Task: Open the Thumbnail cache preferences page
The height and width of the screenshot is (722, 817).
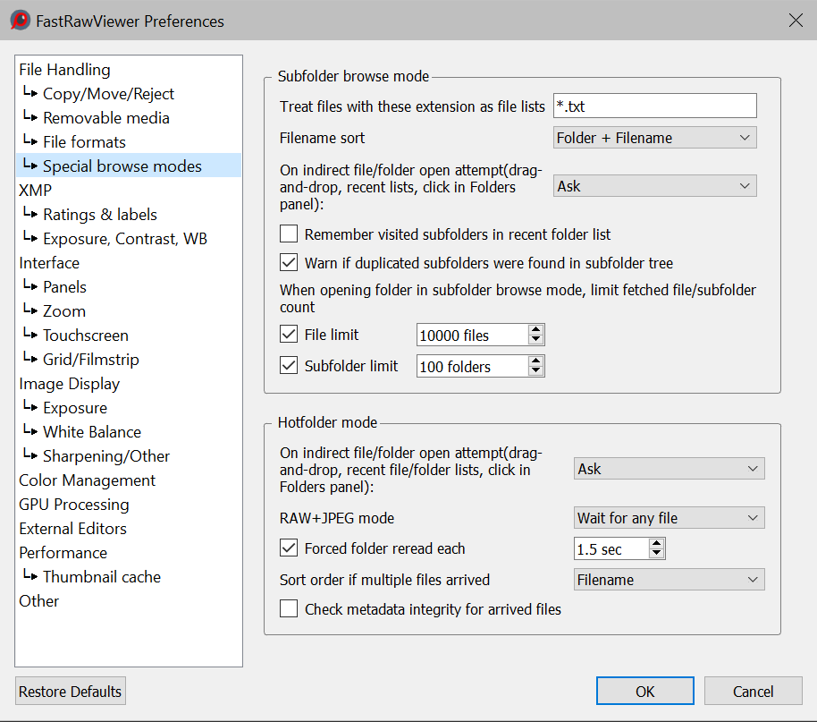Action: click(102, 577)
